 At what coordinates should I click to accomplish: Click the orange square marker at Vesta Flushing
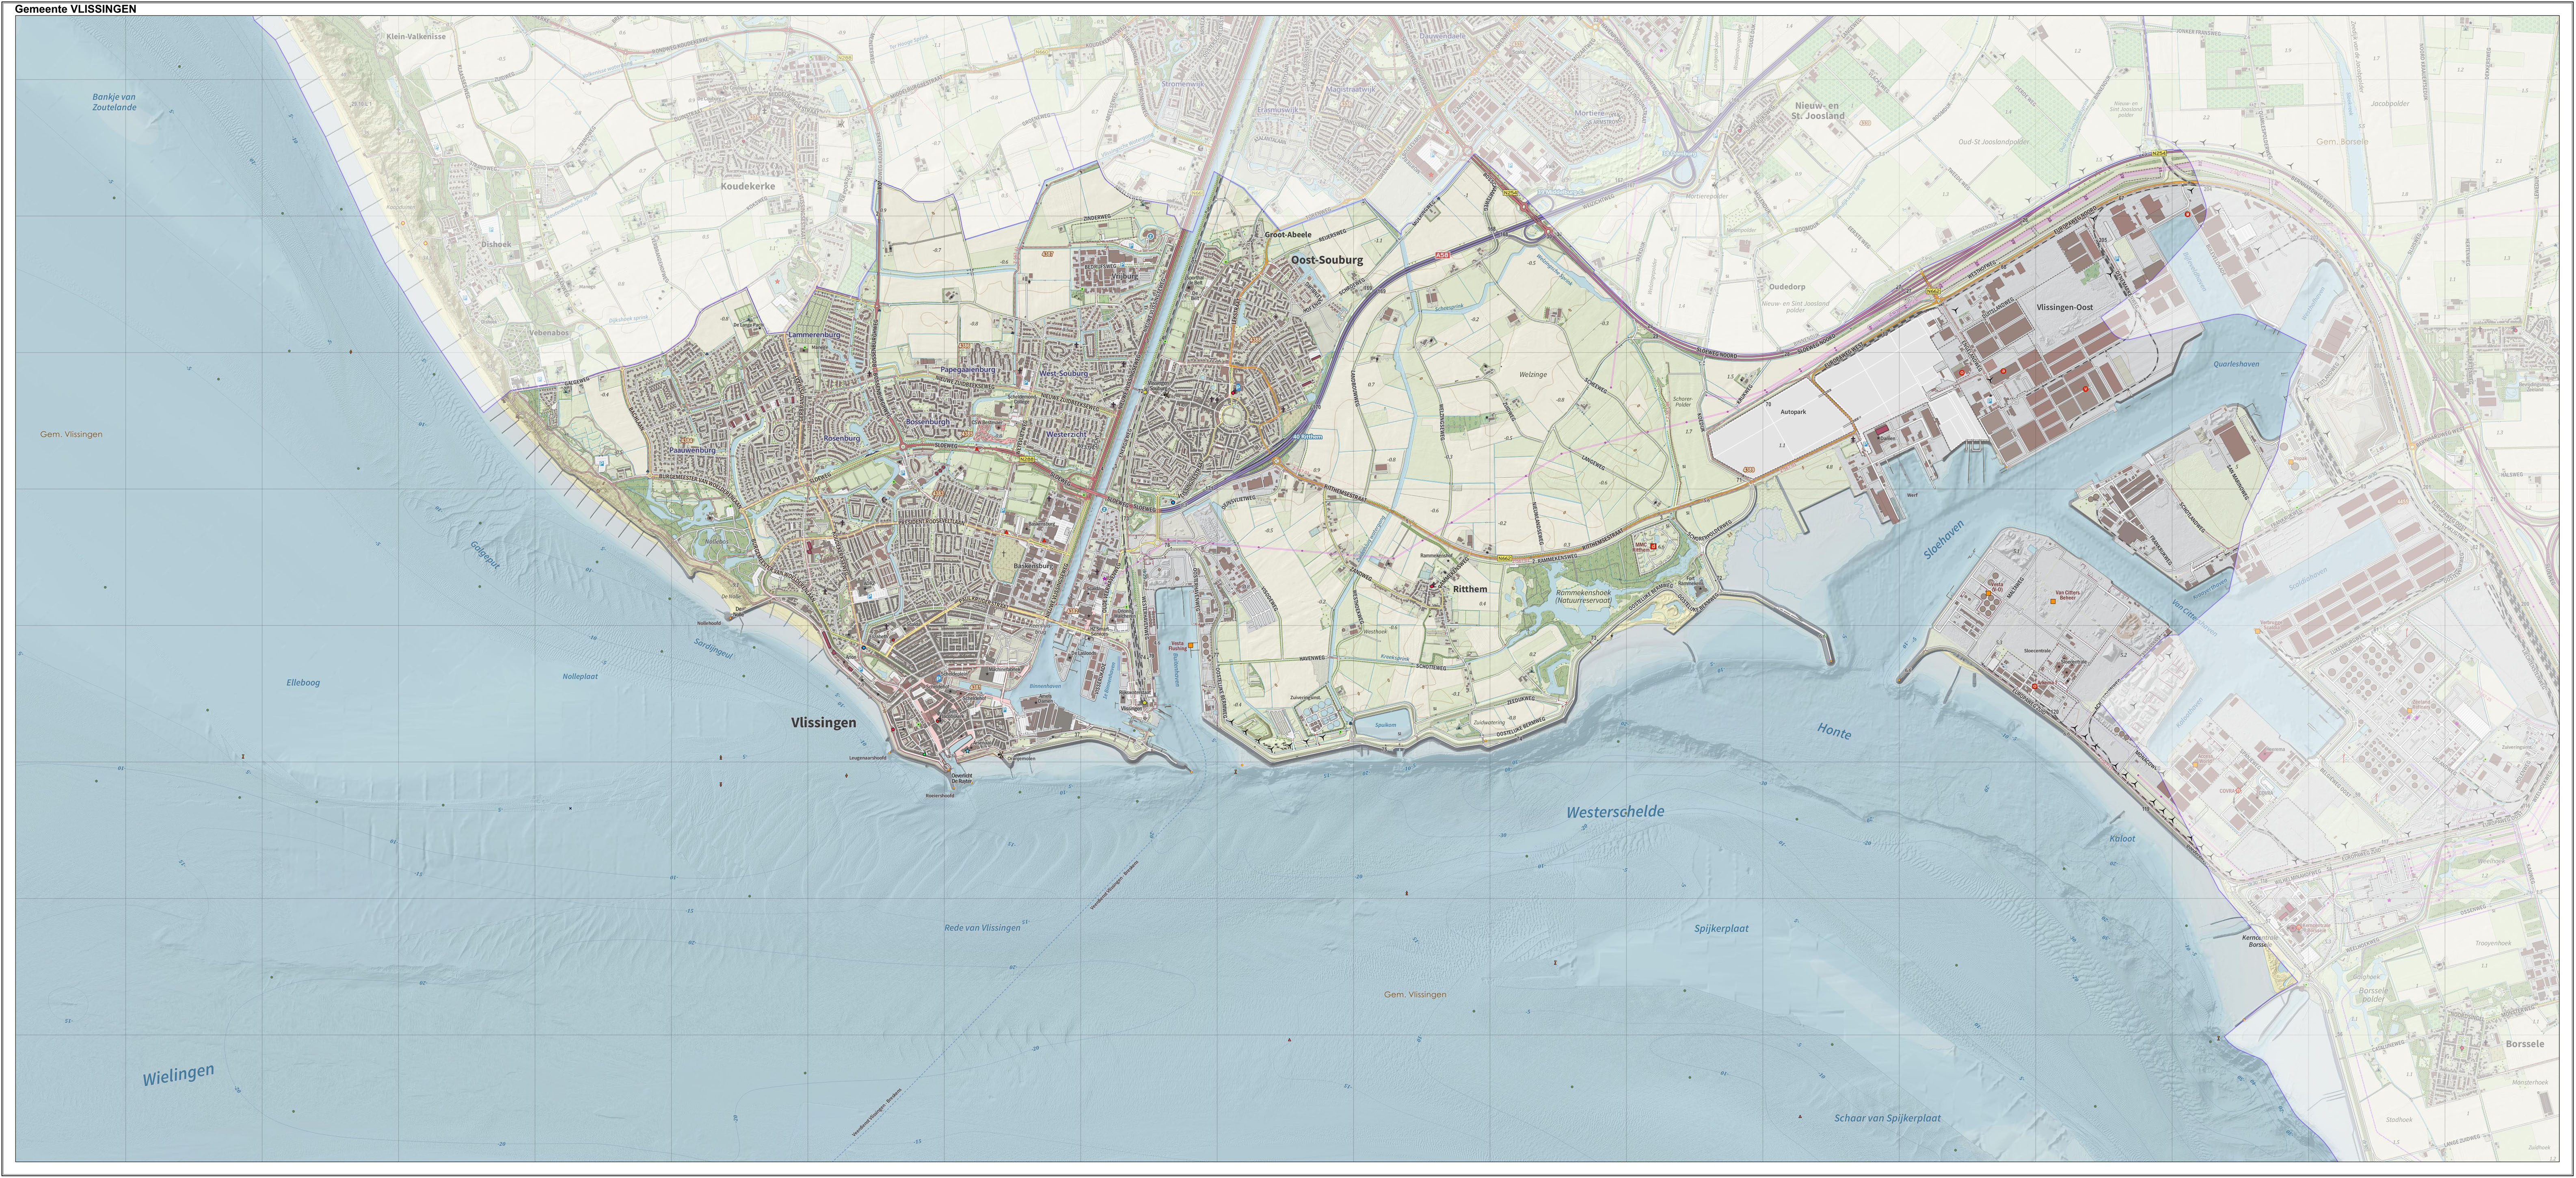click(x=1190, y=645)
